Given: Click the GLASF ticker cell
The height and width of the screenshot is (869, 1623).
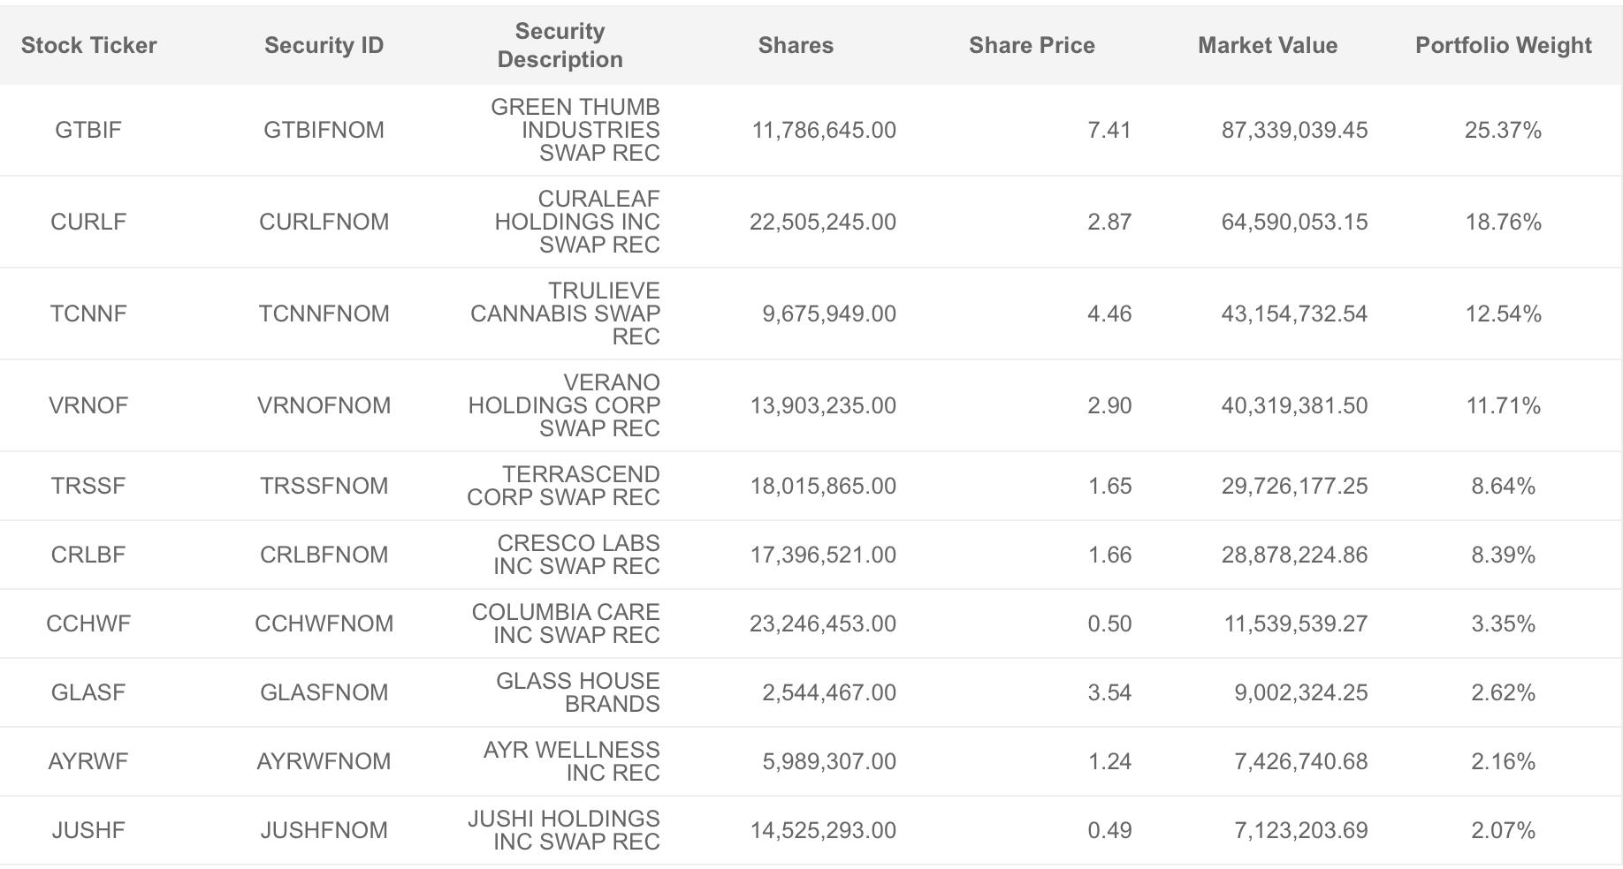Looking at the screenshot, I should [88, 693].
